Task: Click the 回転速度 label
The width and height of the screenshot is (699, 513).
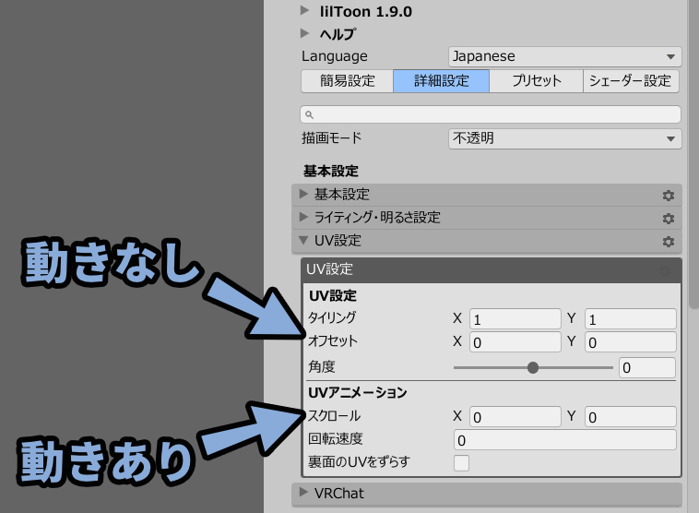Action: (336, 439)
